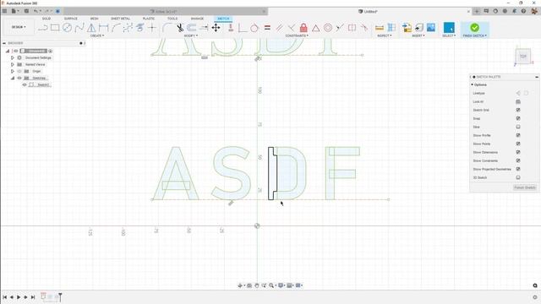Toggle the Show Dimensions checkbox
The height and width of the screenshot is (304, 541).
pyautogui.click(x=518, y=152)
